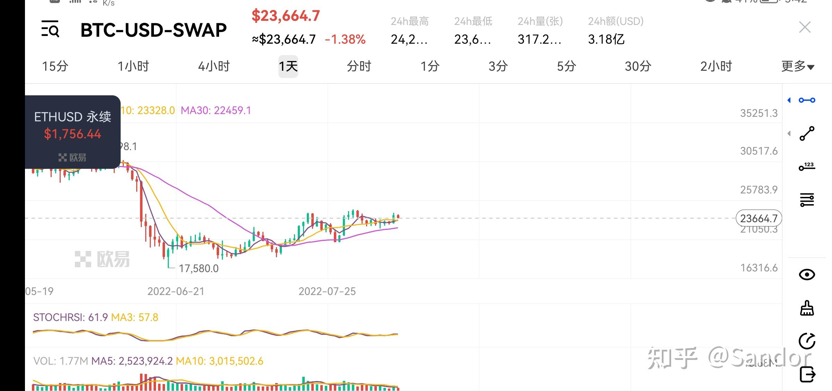Switch to the 4小时 timeframe
832x391 pixels.
[214, 66]
